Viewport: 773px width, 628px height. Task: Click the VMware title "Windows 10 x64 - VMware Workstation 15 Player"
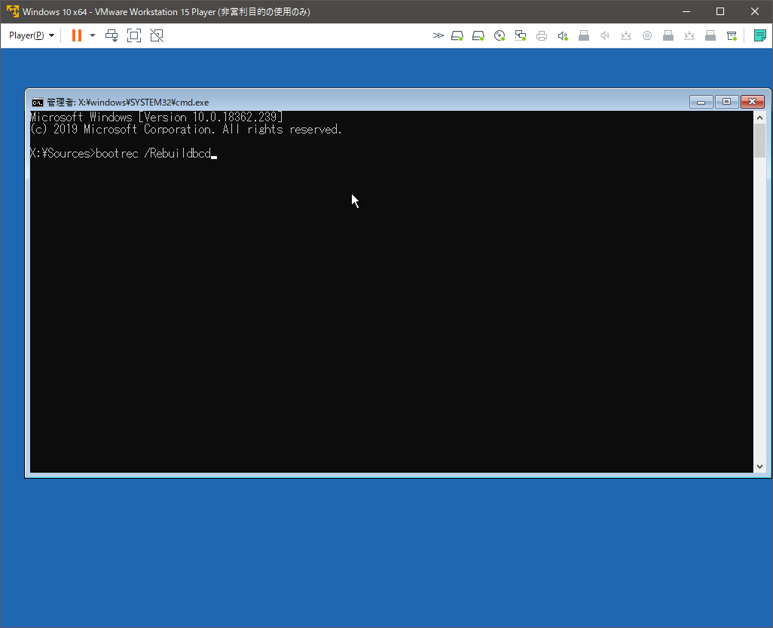(x=119, y=11)
